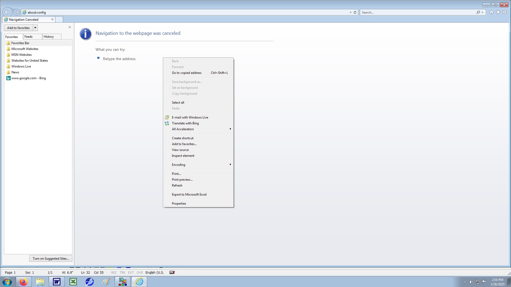This screenshot has height=287, width=511.
Task: Click the browser Forward arrow button
Action: [17, 12]
